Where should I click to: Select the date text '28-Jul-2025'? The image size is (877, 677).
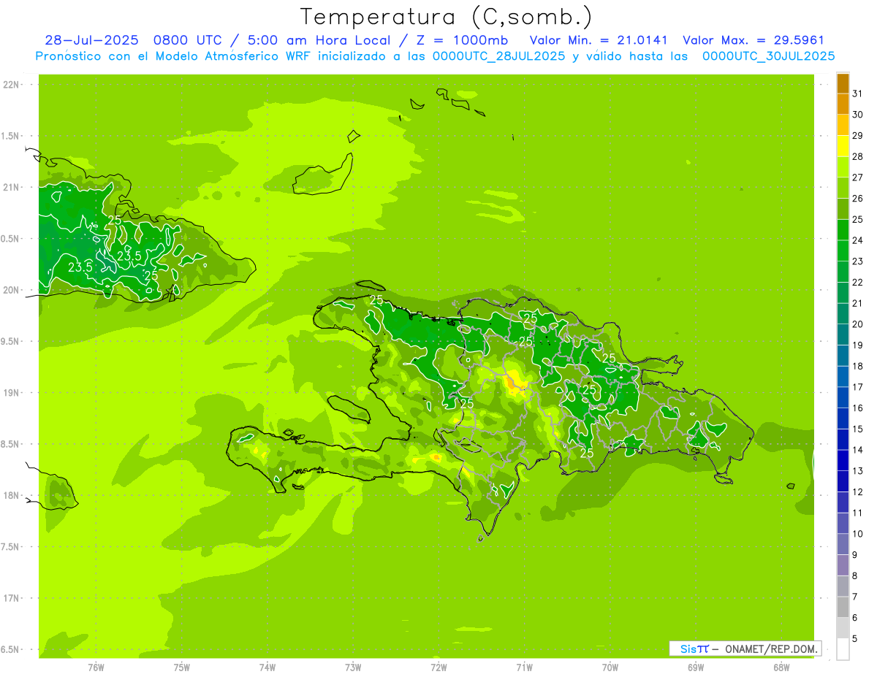pos(91,40)
